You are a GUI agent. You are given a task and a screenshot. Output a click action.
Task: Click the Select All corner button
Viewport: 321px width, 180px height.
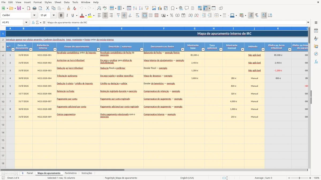(x=3, y=28)
